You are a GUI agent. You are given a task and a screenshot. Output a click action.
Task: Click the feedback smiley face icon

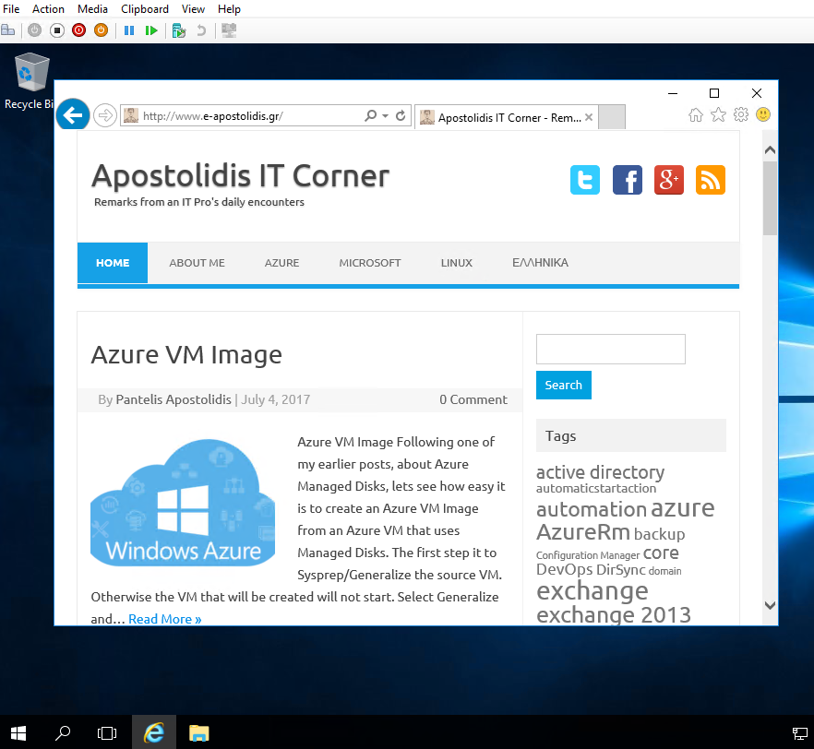763,114
